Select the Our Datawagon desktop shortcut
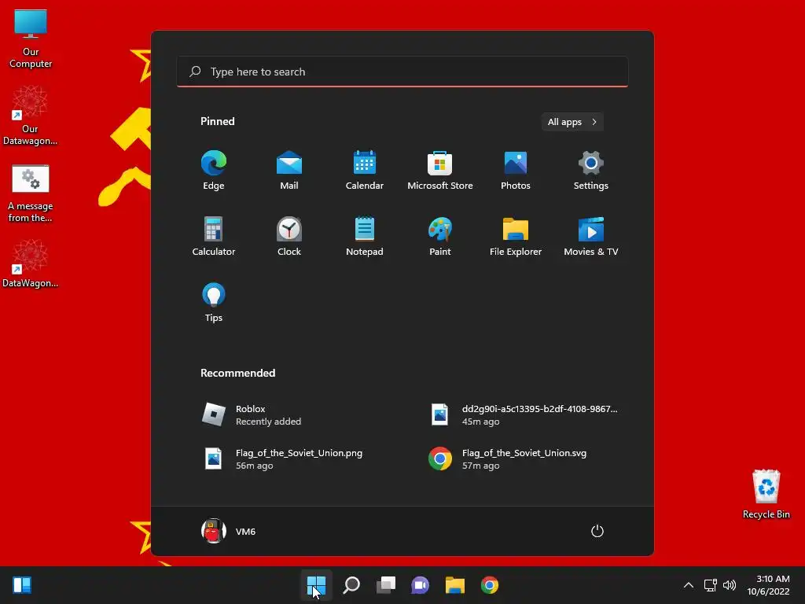 click(30, 116)
